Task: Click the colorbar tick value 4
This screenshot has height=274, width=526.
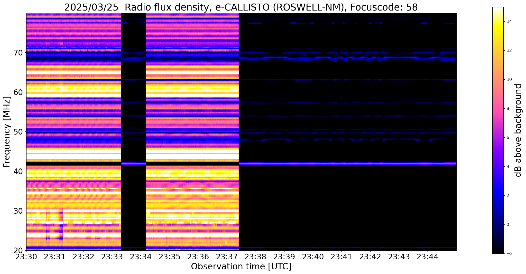Action: [x=507, y=167]
